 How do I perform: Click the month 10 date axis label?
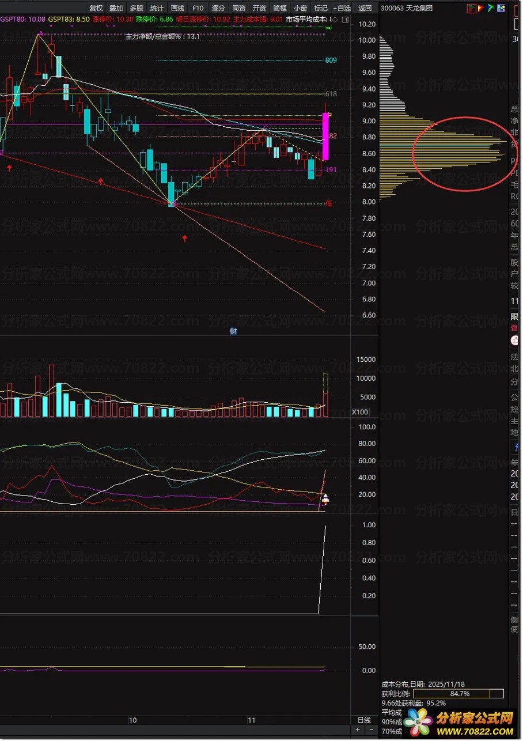pyautogui.click(x=132, y=720)
